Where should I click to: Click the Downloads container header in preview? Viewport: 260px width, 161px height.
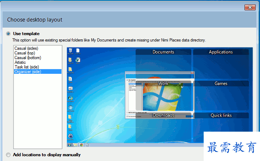pos(163,115)
